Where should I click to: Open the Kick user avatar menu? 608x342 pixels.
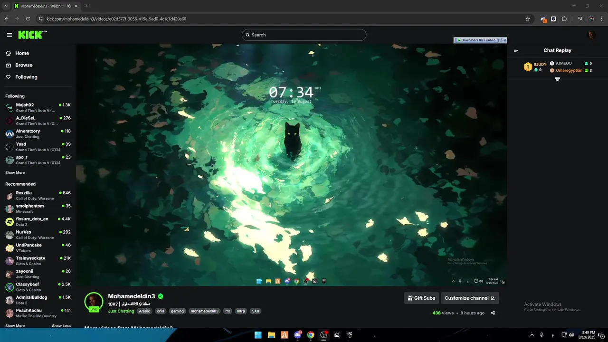point(591,35)
